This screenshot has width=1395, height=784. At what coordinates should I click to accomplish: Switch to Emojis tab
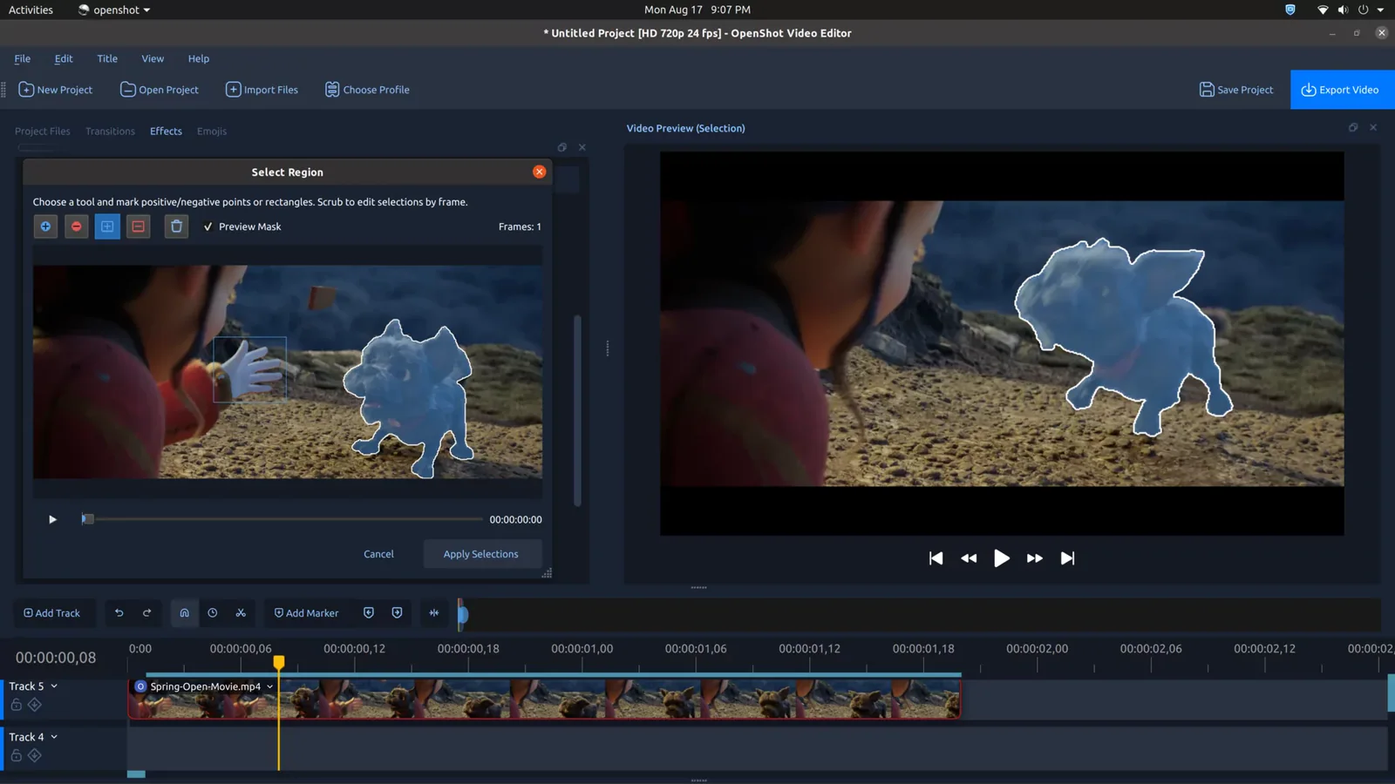coord(212,132)
